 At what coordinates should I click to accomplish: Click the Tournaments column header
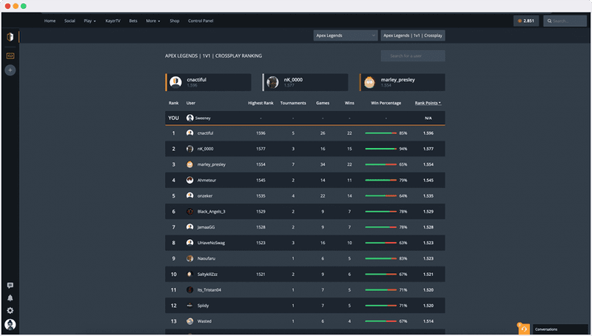pyautogui.click(x=293, y=103)
